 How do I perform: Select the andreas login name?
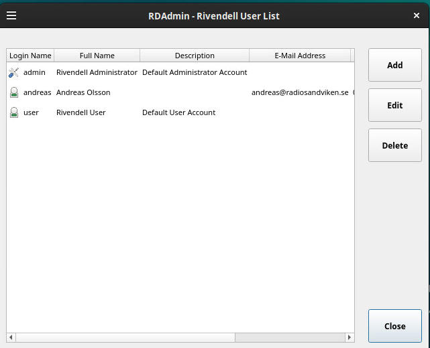click(38, 92)
